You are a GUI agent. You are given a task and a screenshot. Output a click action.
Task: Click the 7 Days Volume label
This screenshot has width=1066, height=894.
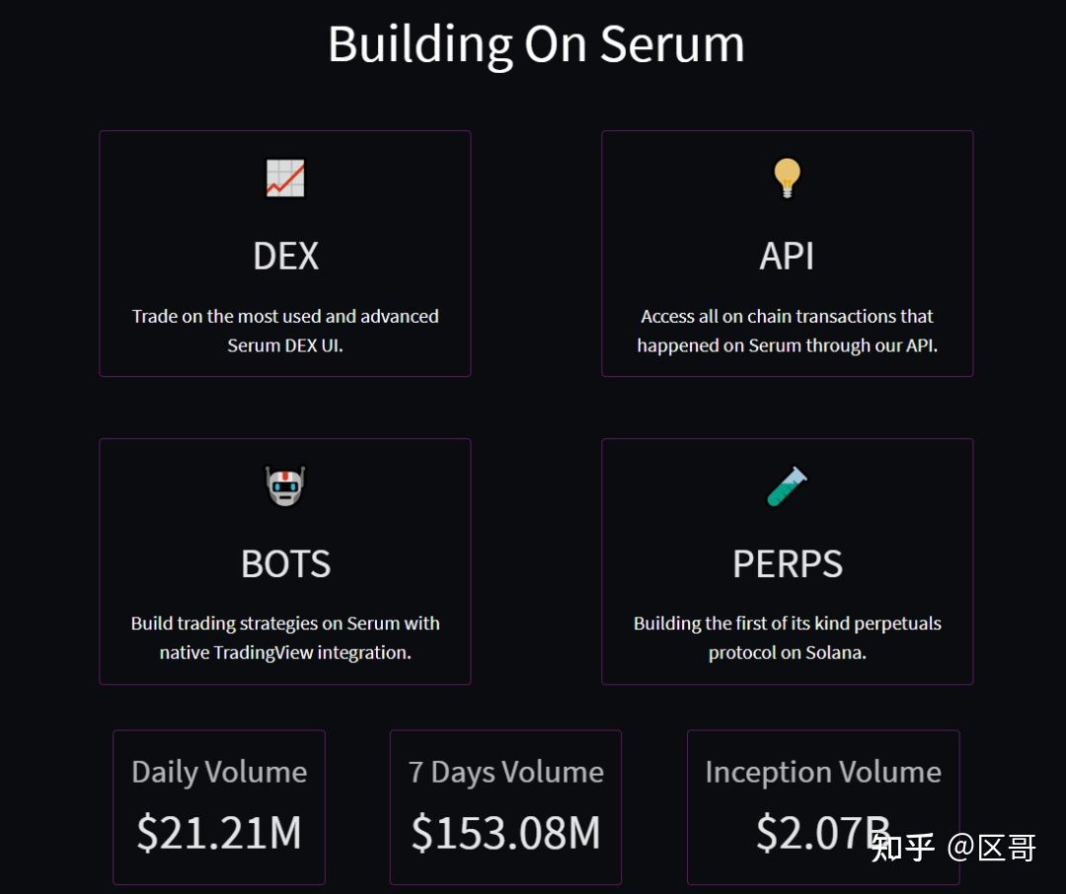505,773
